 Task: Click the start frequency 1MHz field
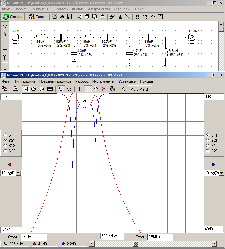tap(34, 237)
